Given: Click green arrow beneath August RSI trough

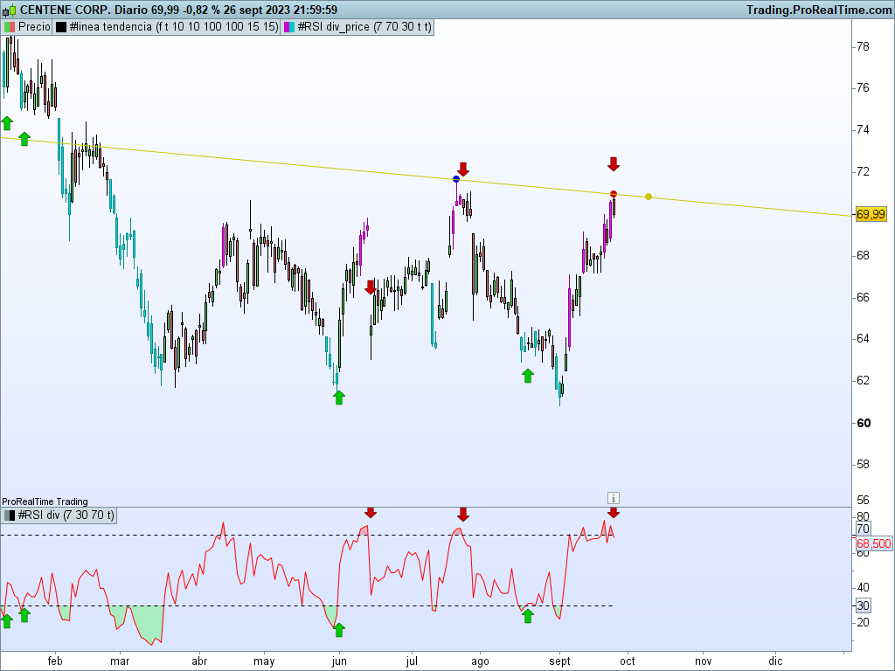Looking at the screenshot, I should tap(528, 616).
